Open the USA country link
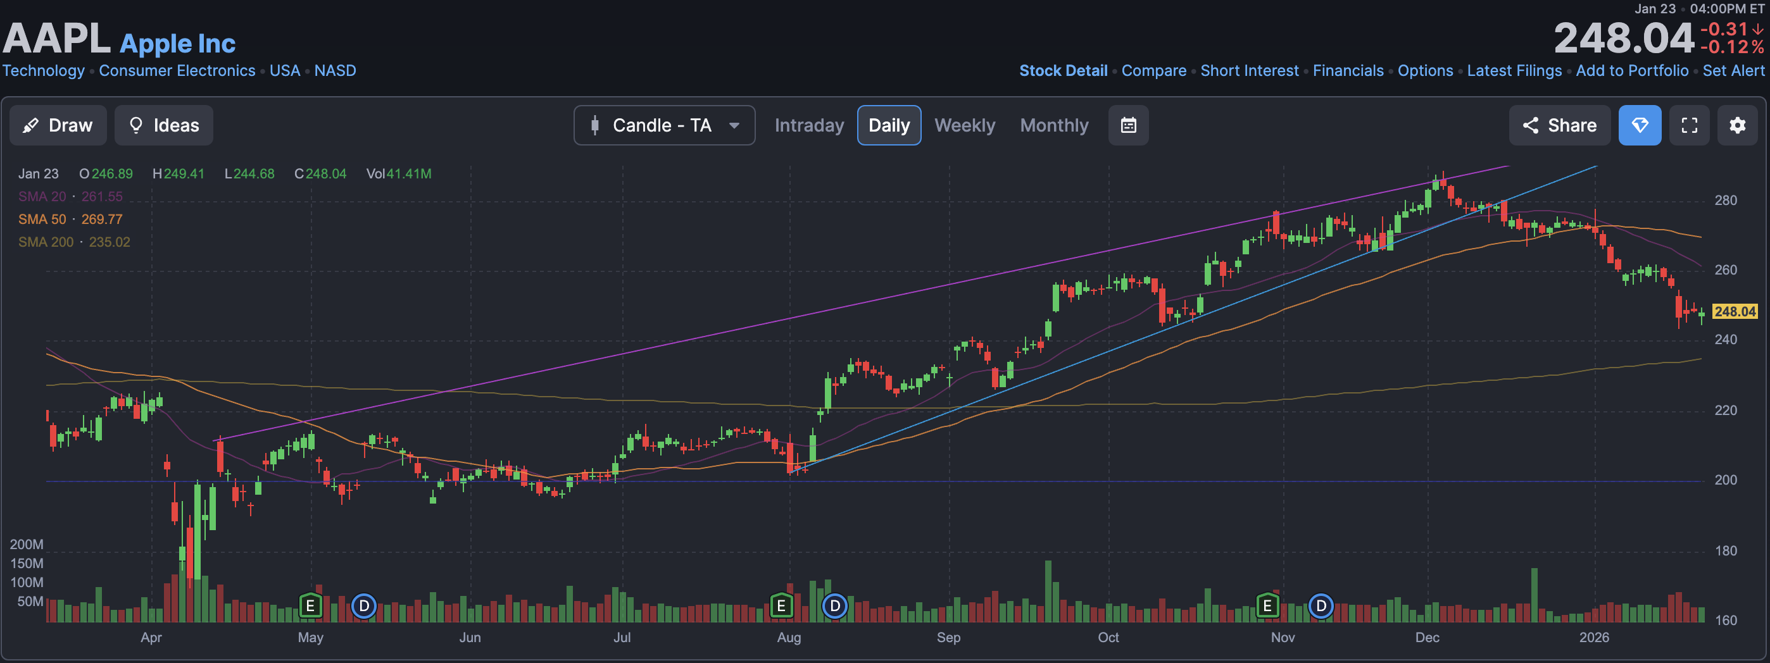The image size is (1770, 663). click(x=284, y=70)
